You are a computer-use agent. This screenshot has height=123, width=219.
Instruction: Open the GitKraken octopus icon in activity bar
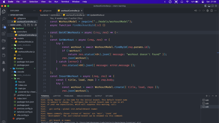4,62
